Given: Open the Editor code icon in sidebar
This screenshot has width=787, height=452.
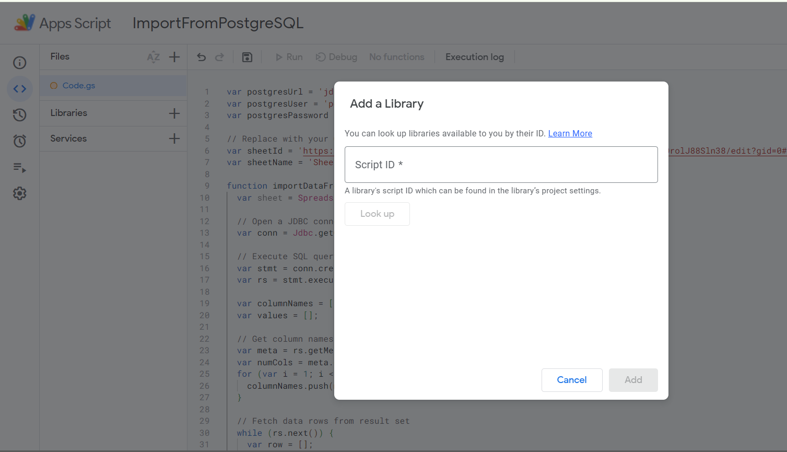Looking at the screenshot, I should [x=20, y=89].
